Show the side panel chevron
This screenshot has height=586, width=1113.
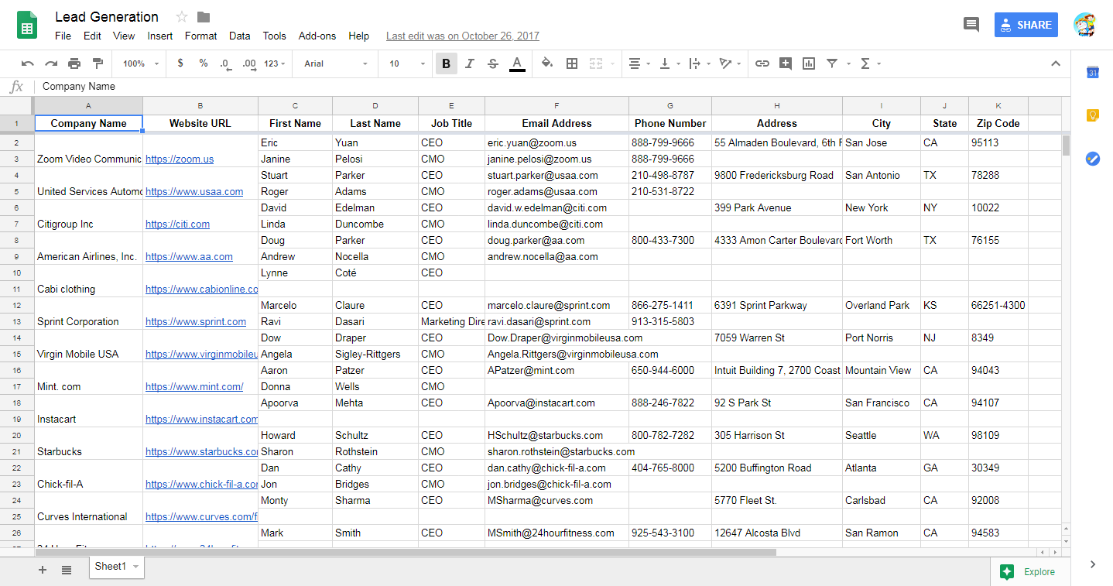(1093, 564)
